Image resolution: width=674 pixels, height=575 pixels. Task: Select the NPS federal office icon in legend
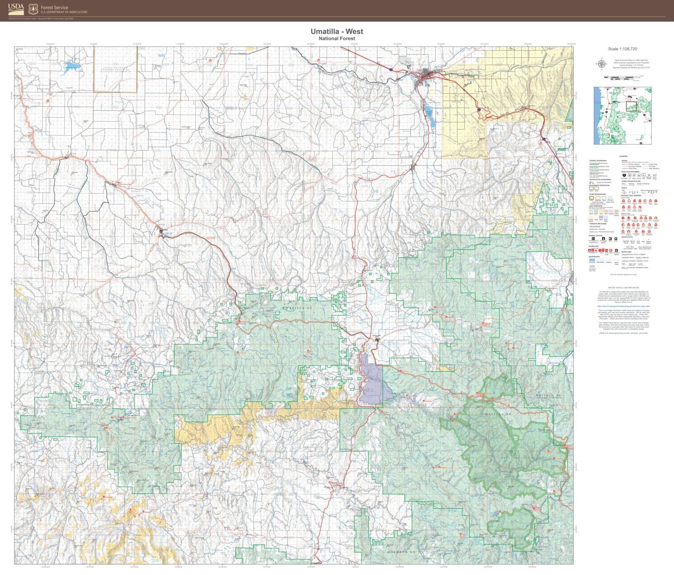point(610,239)
